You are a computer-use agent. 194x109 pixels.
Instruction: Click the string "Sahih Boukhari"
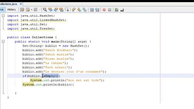pos(59,50)
